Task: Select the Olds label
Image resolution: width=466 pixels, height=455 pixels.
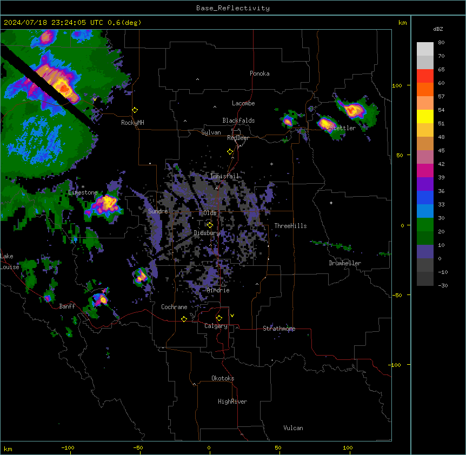Action: click(210, 213)
